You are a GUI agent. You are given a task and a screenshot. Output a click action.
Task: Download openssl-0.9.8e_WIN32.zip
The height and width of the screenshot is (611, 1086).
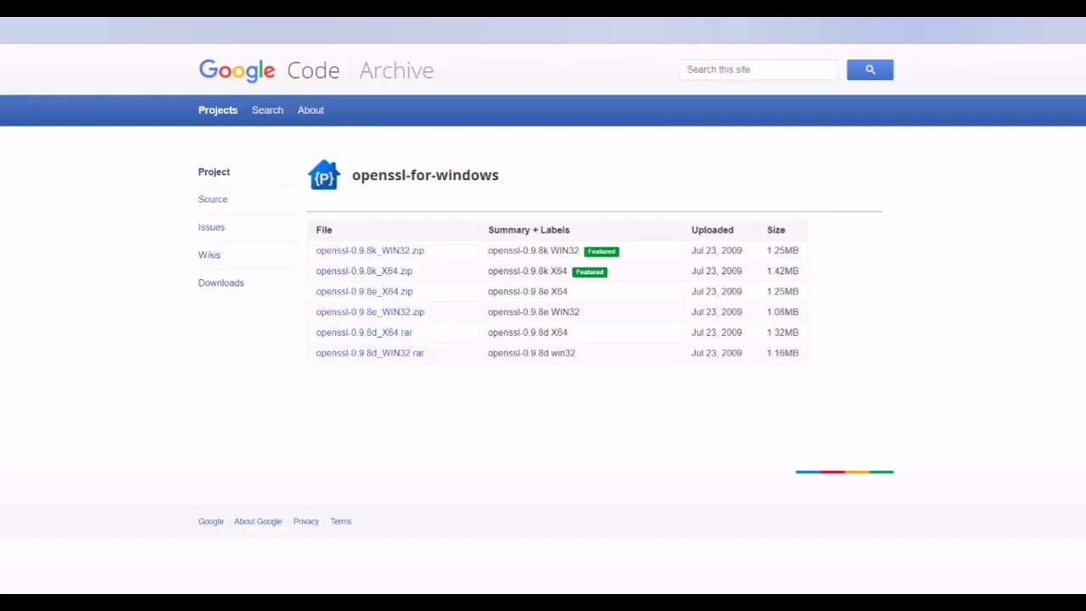tap(370, 311)
